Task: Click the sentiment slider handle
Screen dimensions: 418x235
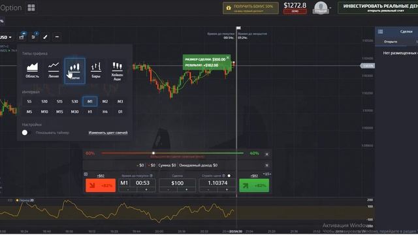Action: point(153,153)
